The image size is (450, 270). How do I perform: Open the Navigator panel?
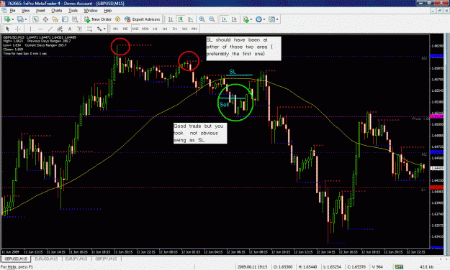point(55,19)
